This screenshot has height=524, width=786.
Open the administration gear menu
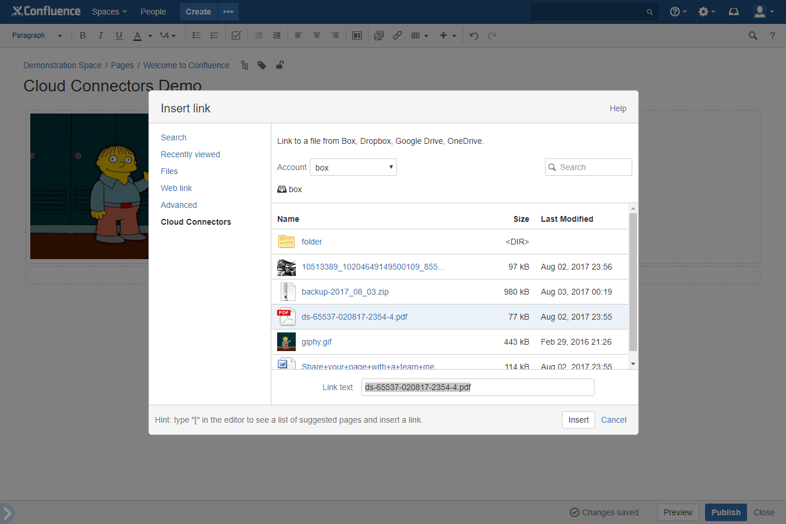[707, 12]
